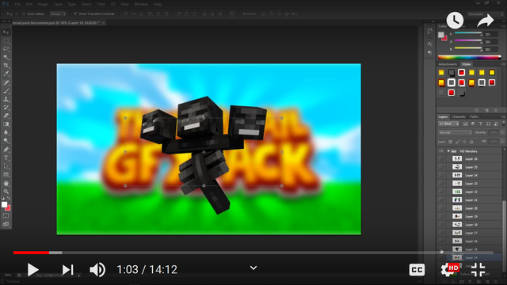Select the Quick Selection tool
The image size is (507, 285).
[x=6, y=57]
